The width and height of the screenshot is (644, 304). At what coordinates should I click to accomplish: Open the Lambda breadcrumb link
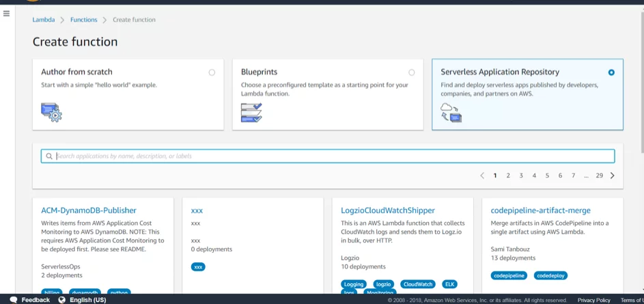tap(44, 20)
